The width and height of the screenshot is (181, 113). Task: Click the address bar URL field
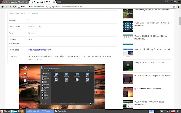(96, 6)
